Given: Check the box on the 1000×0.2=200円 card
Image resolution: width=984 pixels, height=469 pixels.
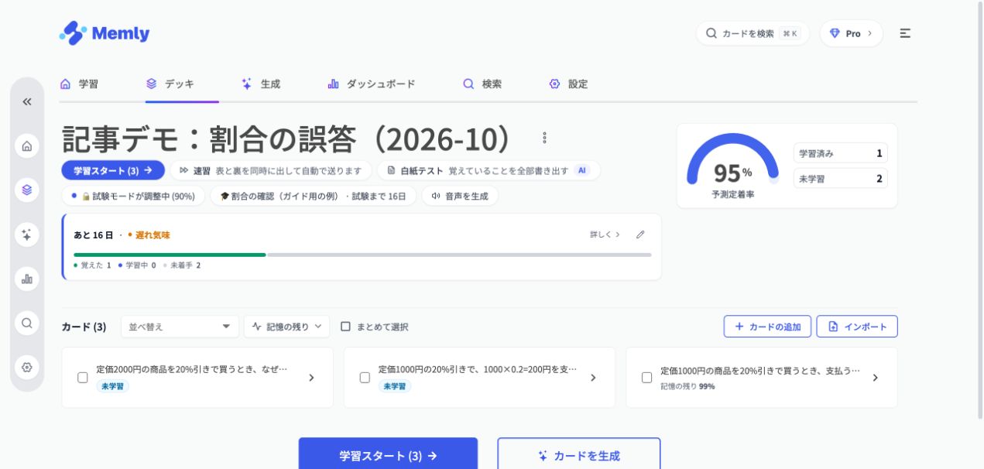Looking at the screenshot, I should 365,378.
